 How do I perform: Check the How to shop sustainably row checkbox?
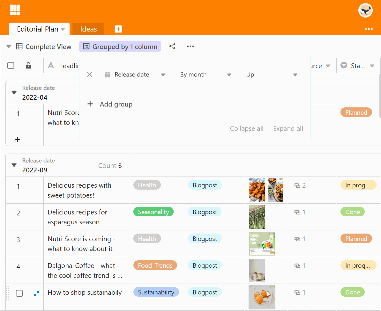point(19,293)
